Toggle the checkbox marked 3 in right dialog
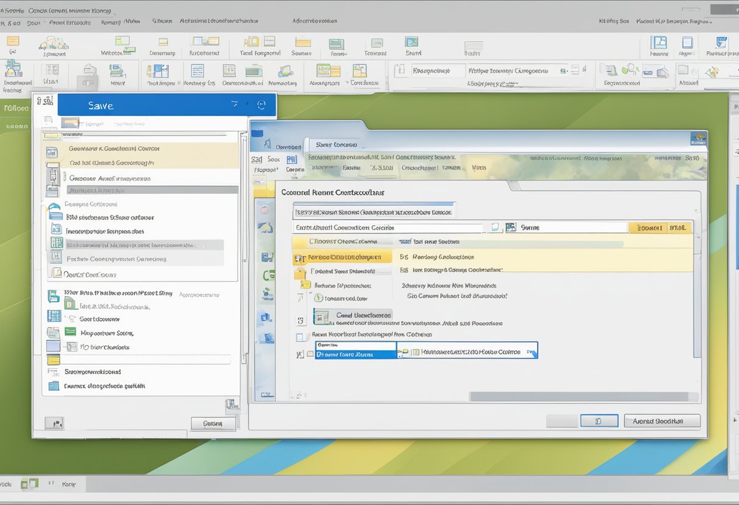 point(301,320)
